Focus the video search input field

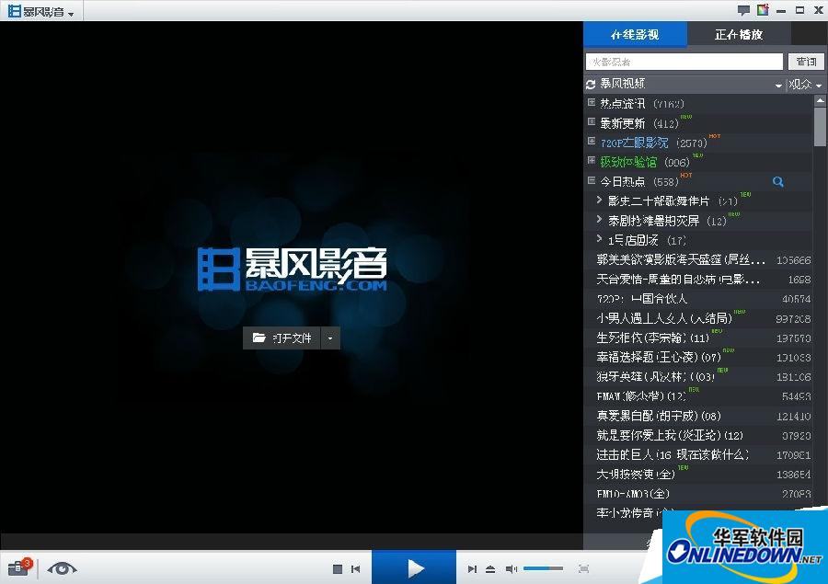tap(684, 62)
